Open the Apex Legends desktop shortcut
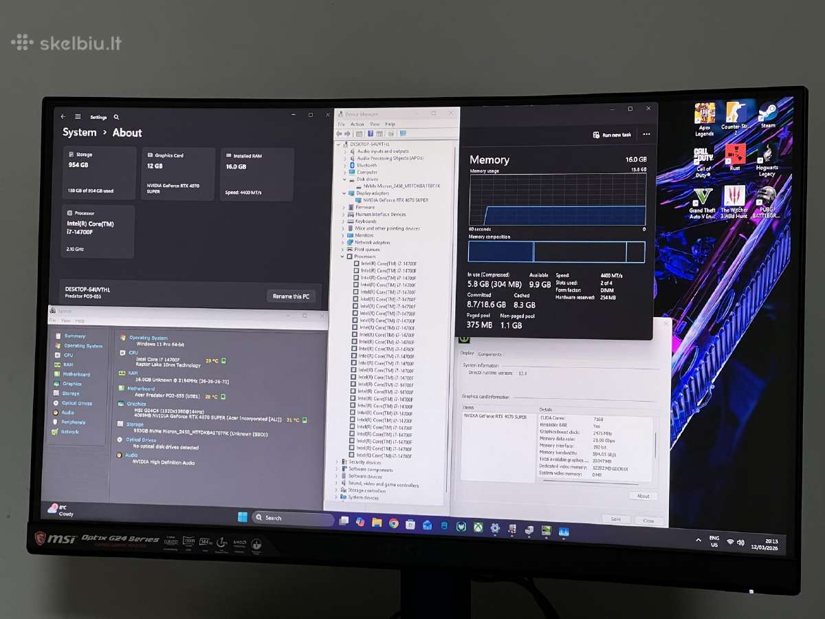Viewport: 825px width, 619px height. tap(704, 120)
